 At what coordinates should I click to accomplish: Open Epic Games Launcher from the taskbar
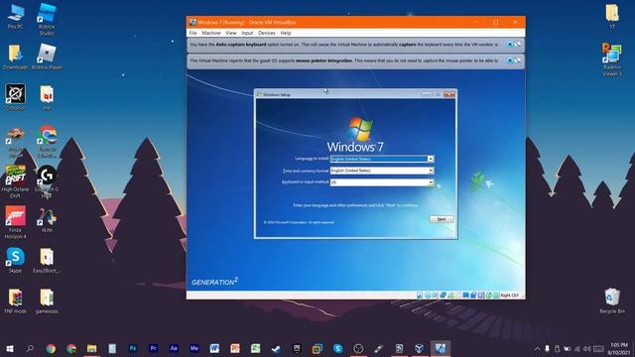(x=297, y=348)
